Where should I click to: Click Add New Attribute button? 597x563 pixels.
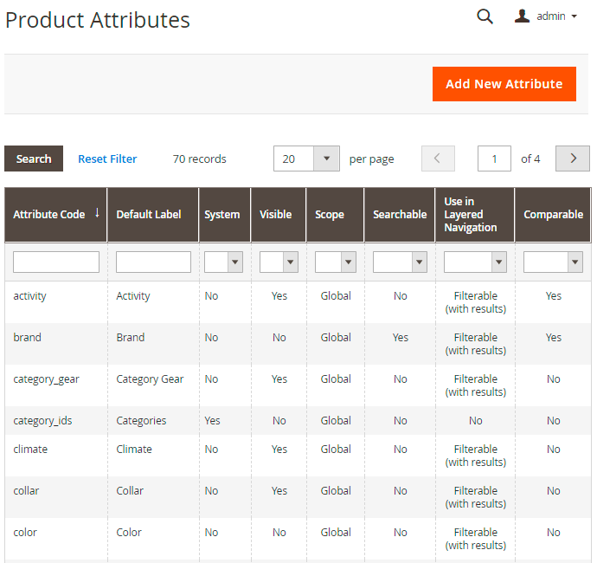(504, 84)
